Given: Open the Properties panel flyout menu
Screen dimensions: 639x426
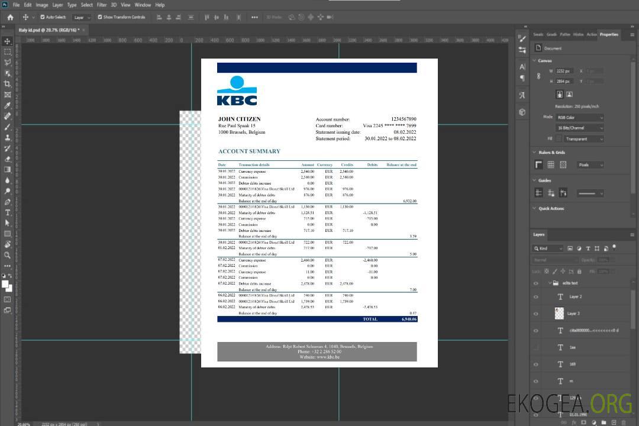Looking at the screenshot, I should [x=632, y=35].
